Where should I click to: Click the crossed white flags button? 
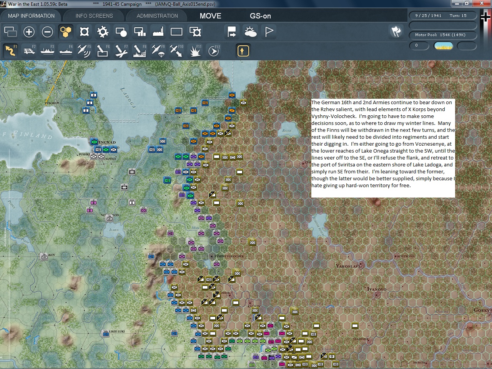(x=396, y=32)
